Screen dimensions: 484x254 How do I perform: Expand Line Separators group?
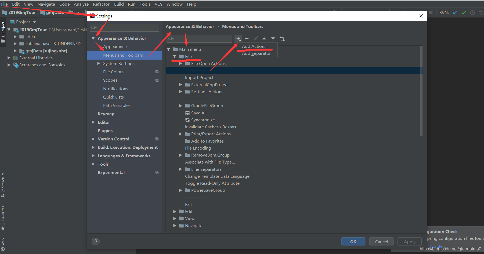181,169
